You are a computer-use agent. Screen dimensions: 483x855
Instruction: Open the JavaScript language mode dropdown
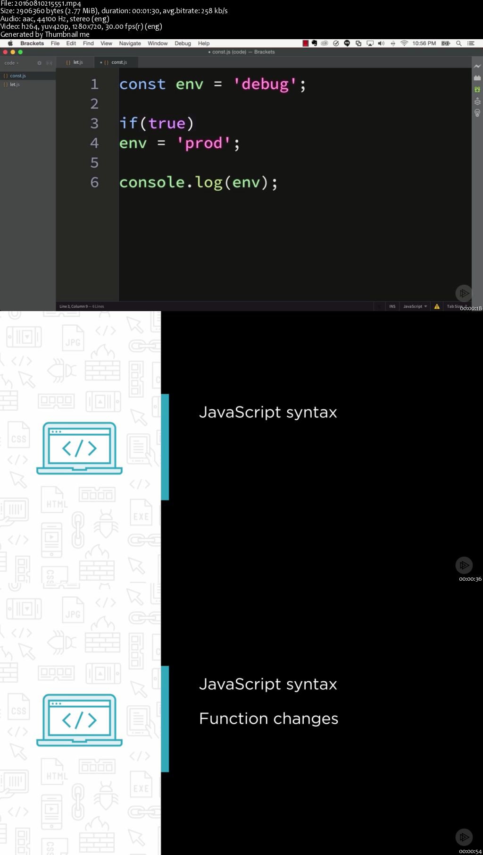tap(415, 306)
